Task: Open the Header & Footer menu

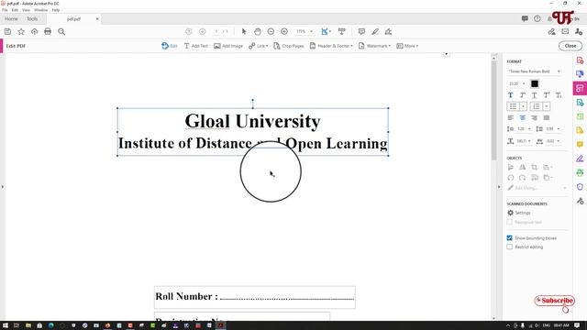Action: (331, 46)
